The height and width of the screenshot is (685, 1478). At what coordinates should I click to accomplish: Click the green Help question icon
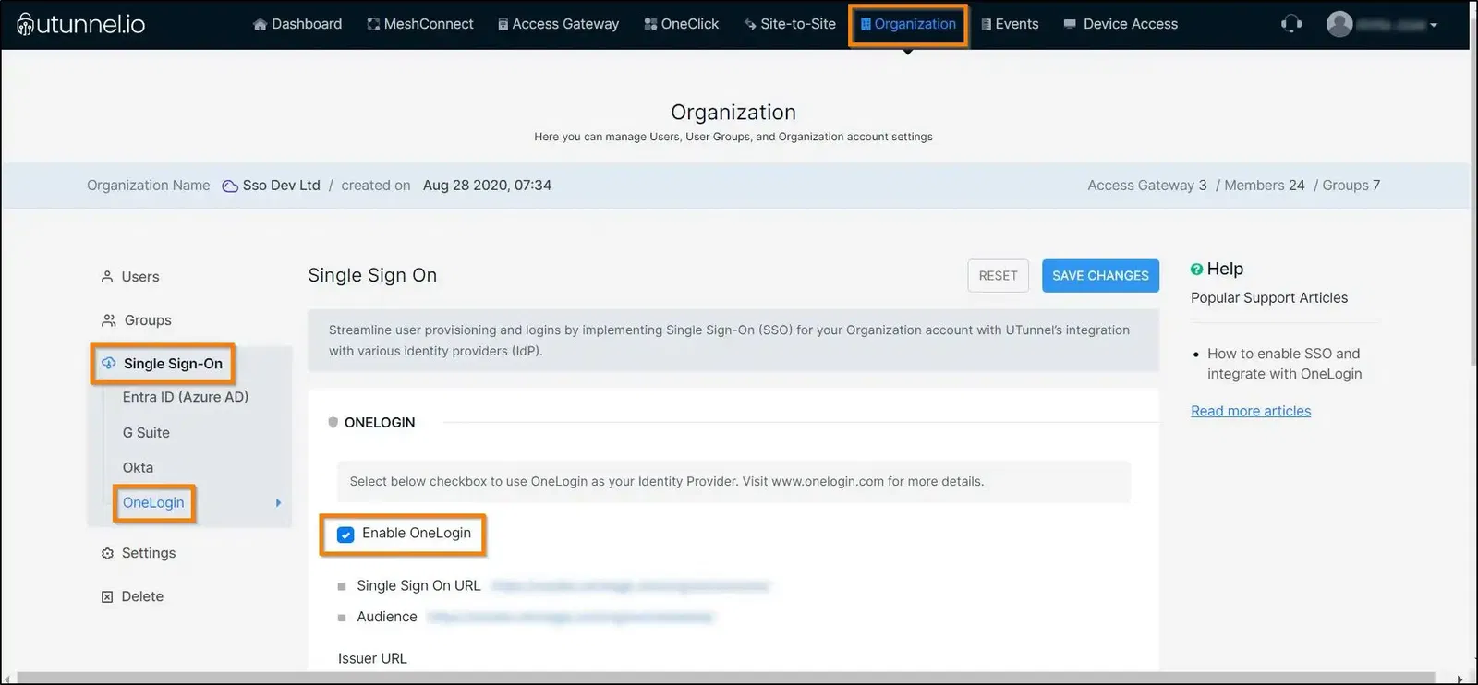coord(1196,269)
